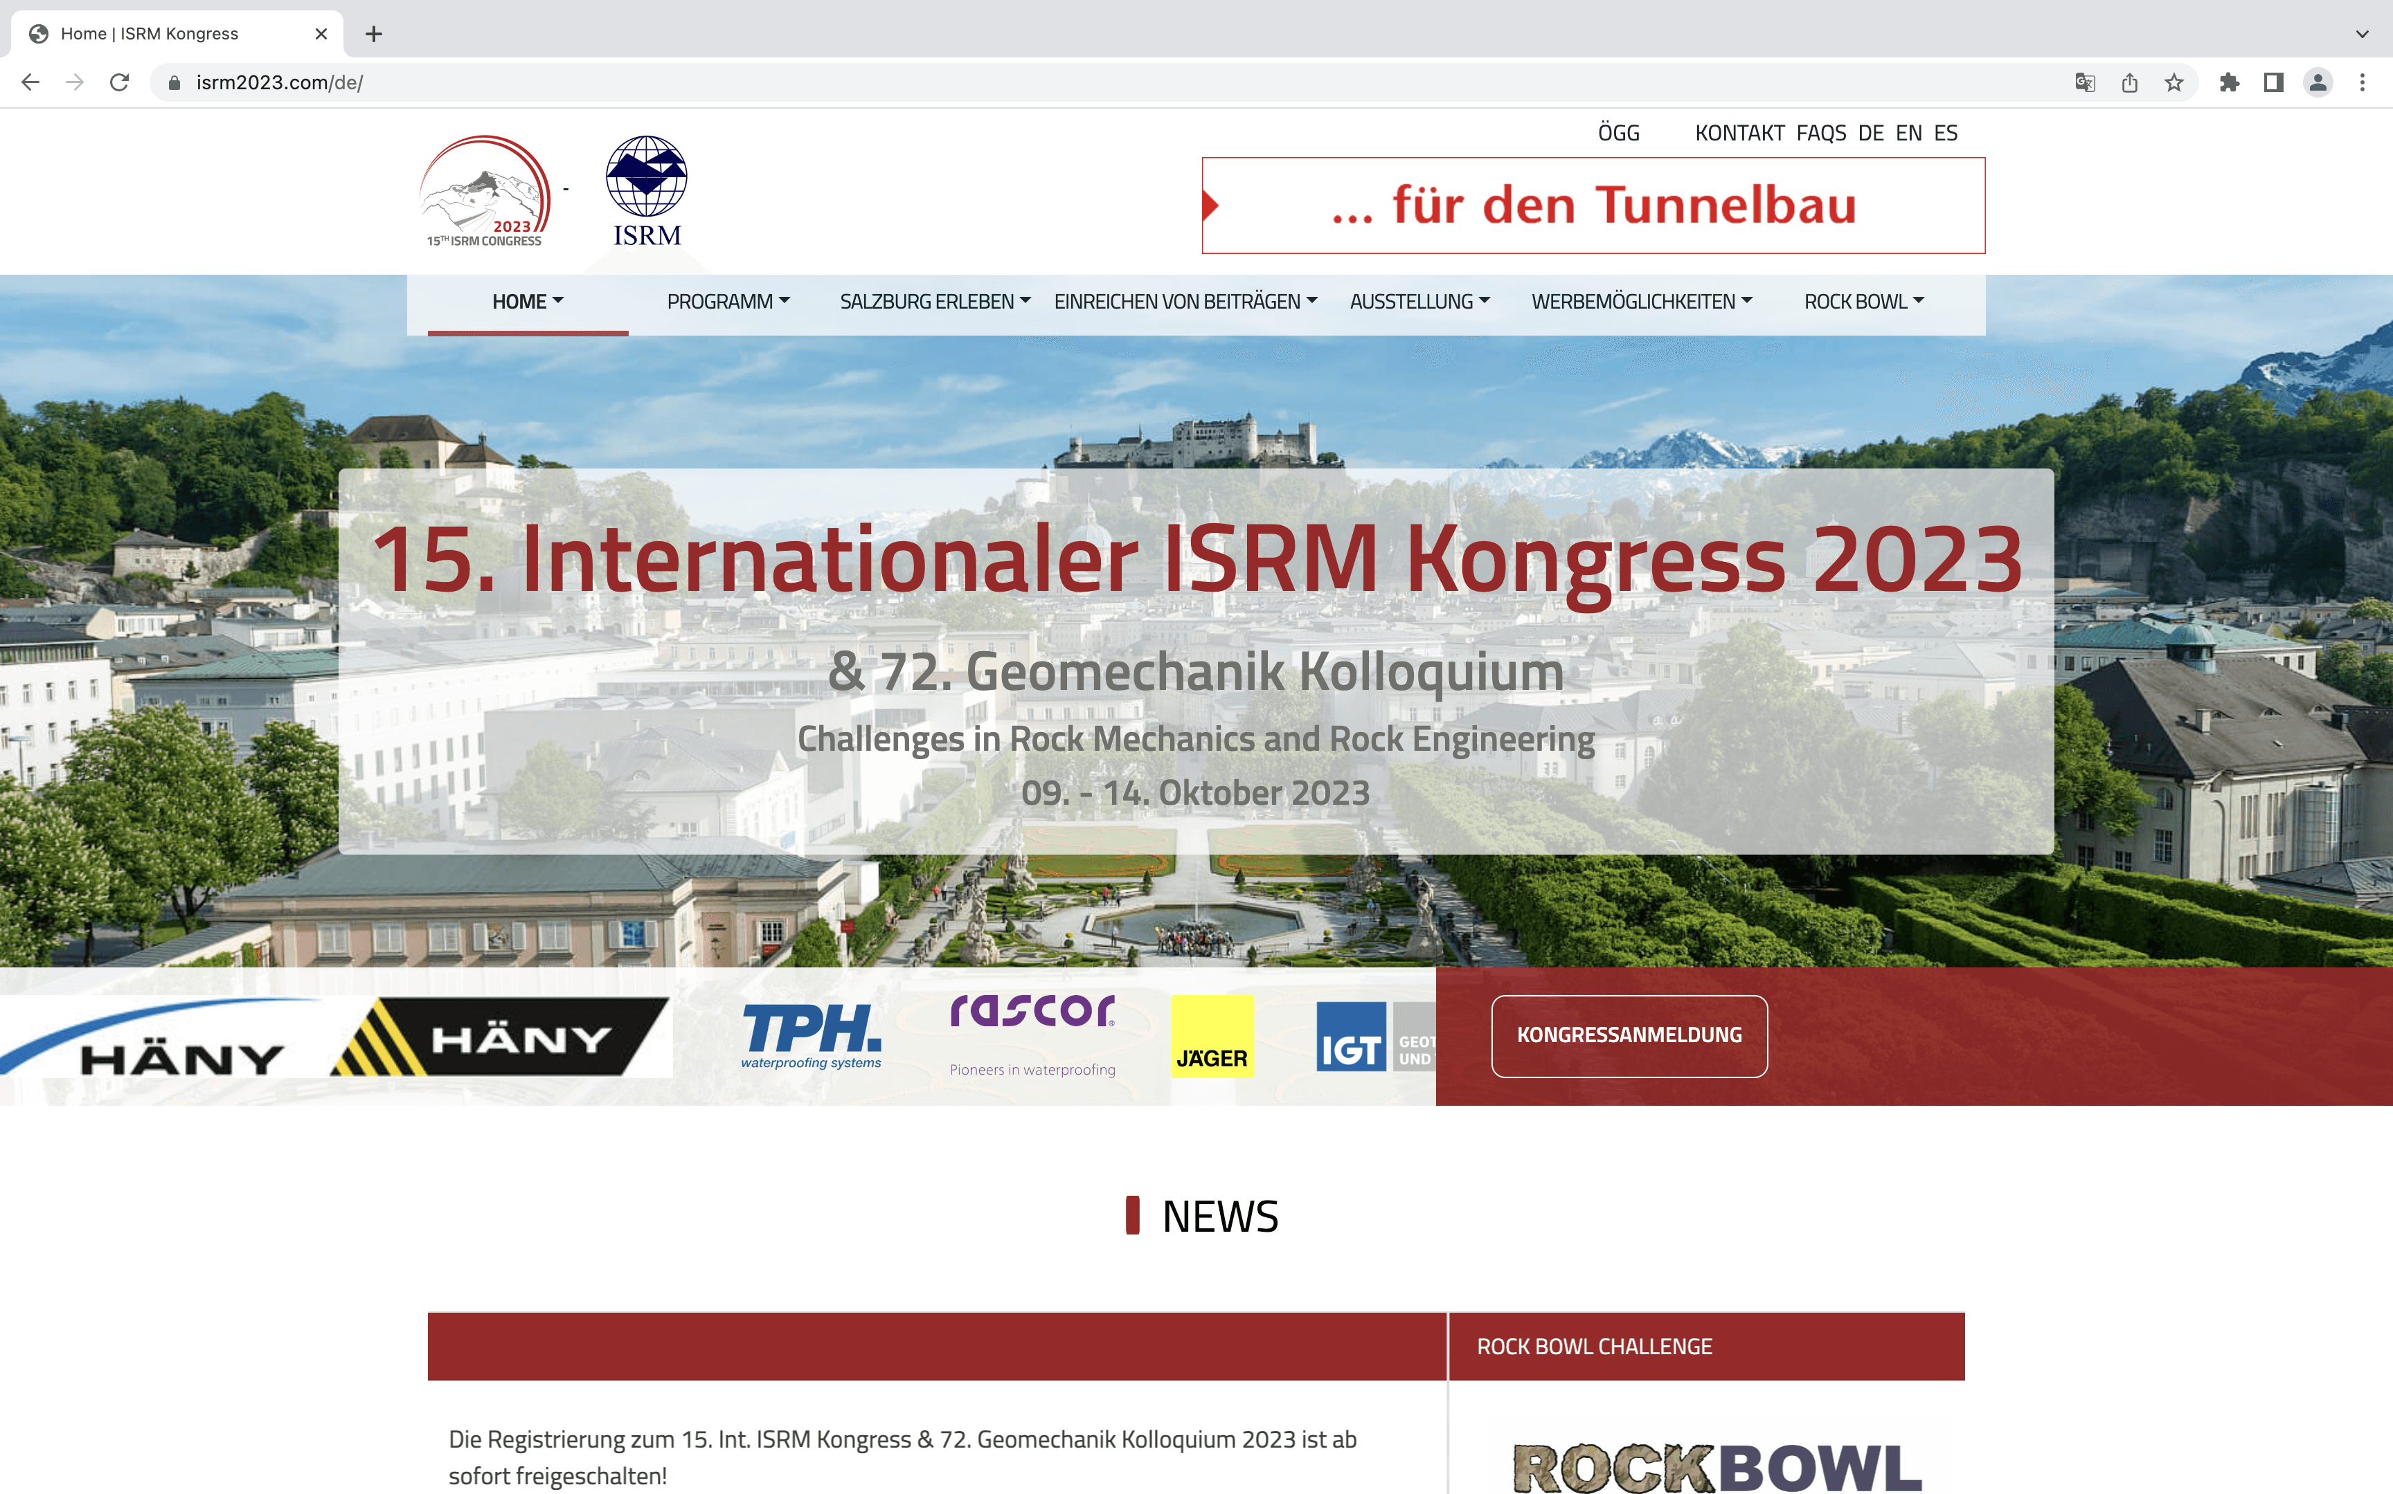Open the browser extensions puzzle icon

[2229, 83]
